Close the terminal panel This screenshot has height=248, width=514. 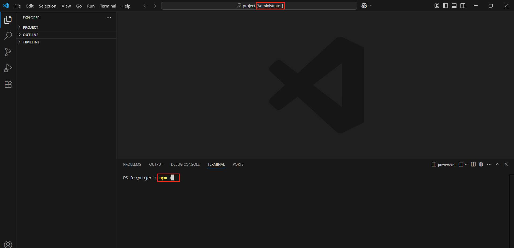506,164
